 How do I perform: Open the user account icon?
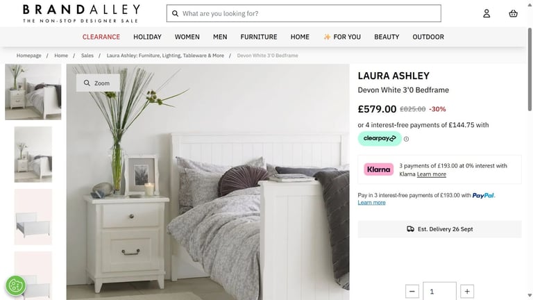(487, 14)
